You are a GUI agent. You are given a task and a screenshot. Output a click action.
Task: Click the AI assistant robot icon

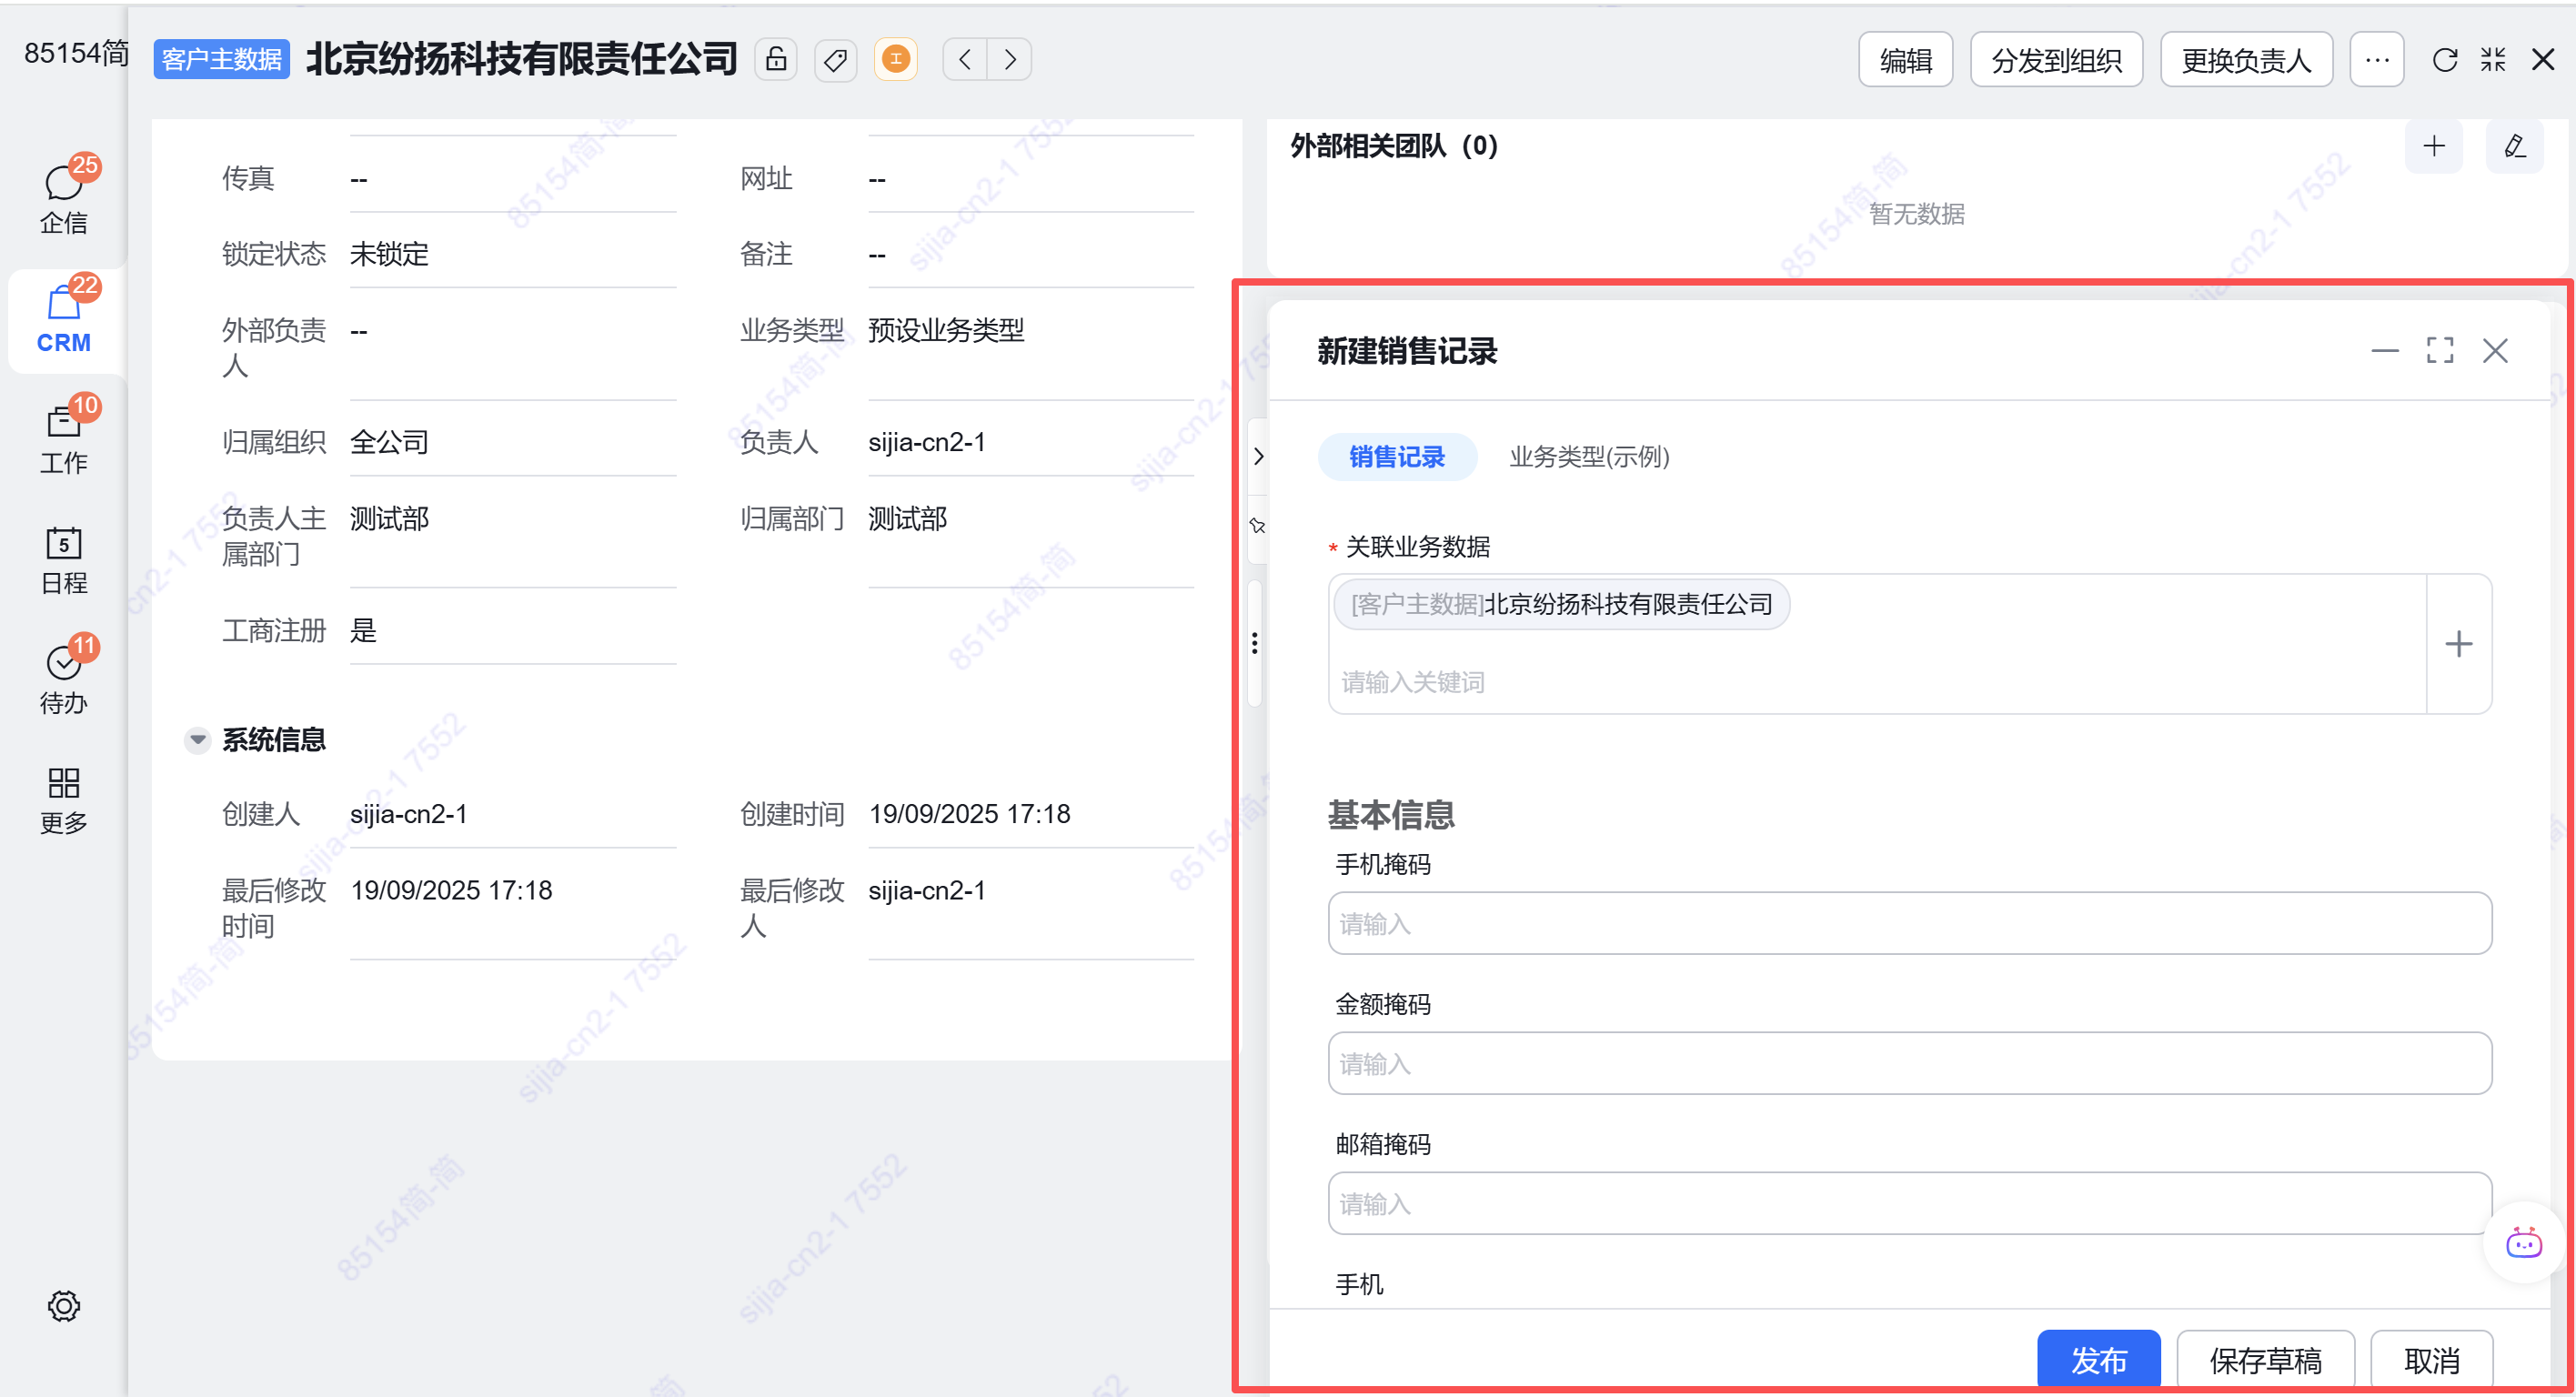click(2523, 1243)
